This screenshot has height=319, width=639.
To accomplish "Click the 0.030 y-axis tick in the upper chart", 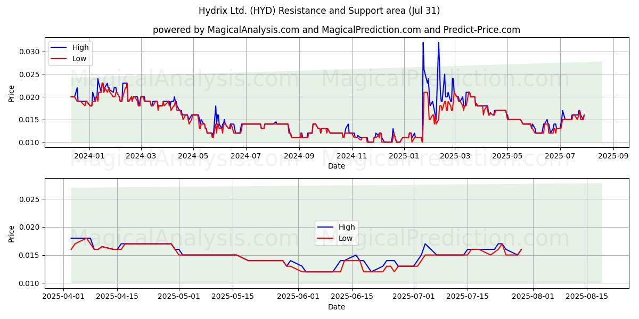I will click(x=29, y=52).
